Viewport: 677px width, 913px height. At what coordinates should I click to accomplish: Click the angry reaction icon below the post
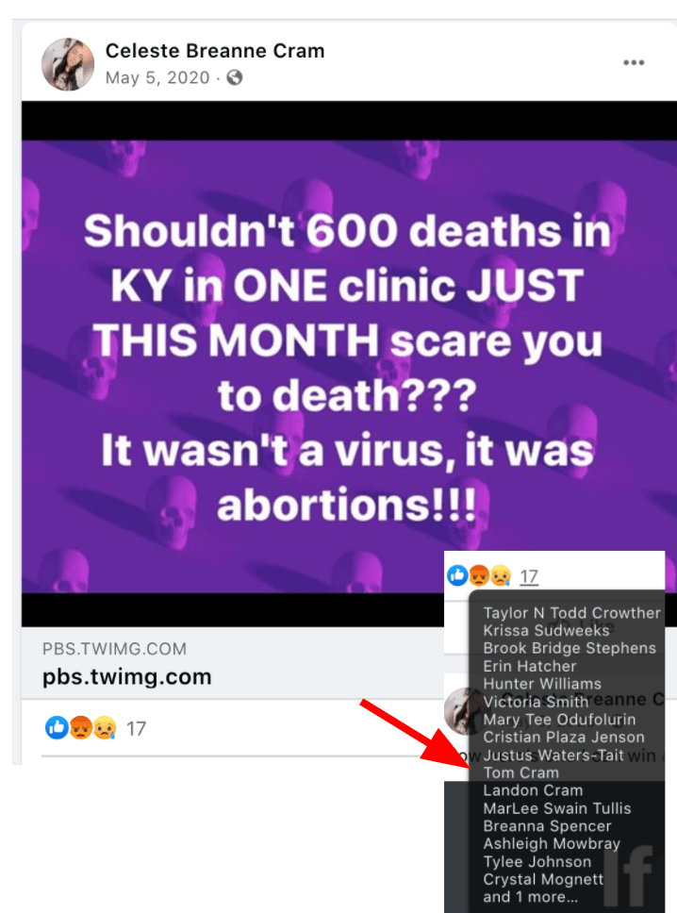pyautogui.click(x=81, y=728)
